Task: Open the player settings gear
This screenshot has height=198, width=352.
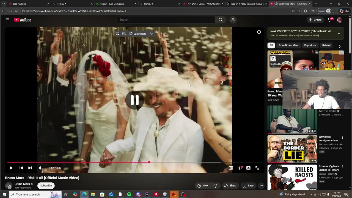Action: coord(240,168)
